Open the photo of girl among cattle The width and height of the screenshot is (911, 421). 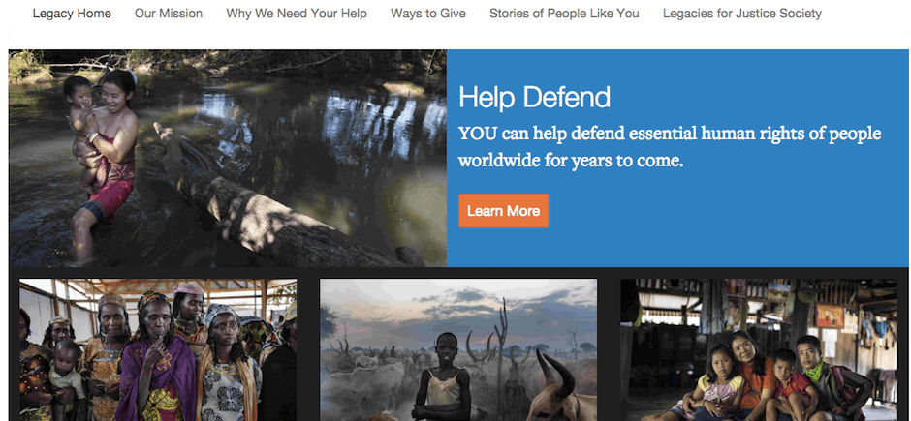click(x=458, y=349)
